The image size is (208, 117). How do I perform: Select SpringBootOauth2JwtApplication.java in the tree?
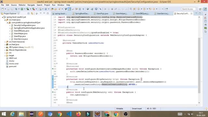click(29, 28)
